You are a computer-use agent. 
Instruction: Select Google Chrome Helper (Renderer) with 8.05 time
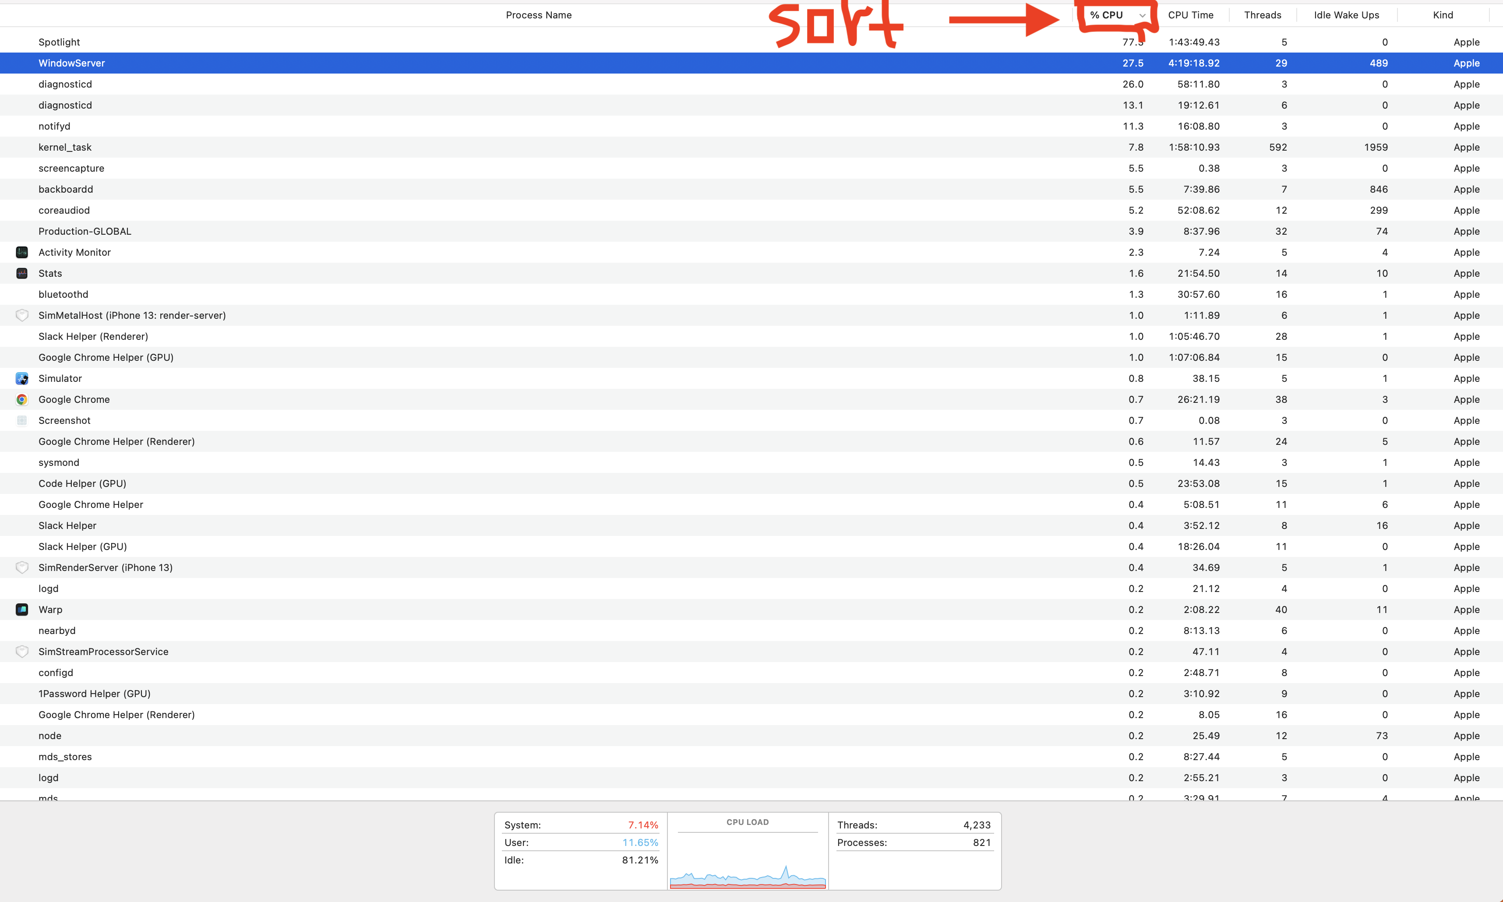pos(751,715)
